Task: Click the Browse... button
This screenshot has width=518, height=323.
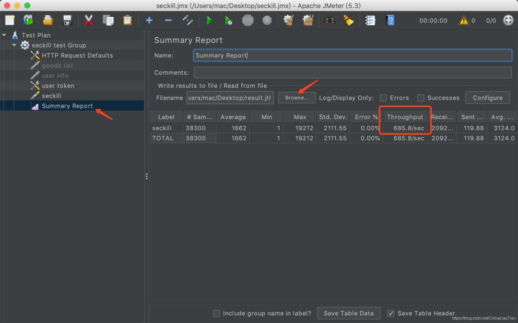Action: [x=297, y=98]
